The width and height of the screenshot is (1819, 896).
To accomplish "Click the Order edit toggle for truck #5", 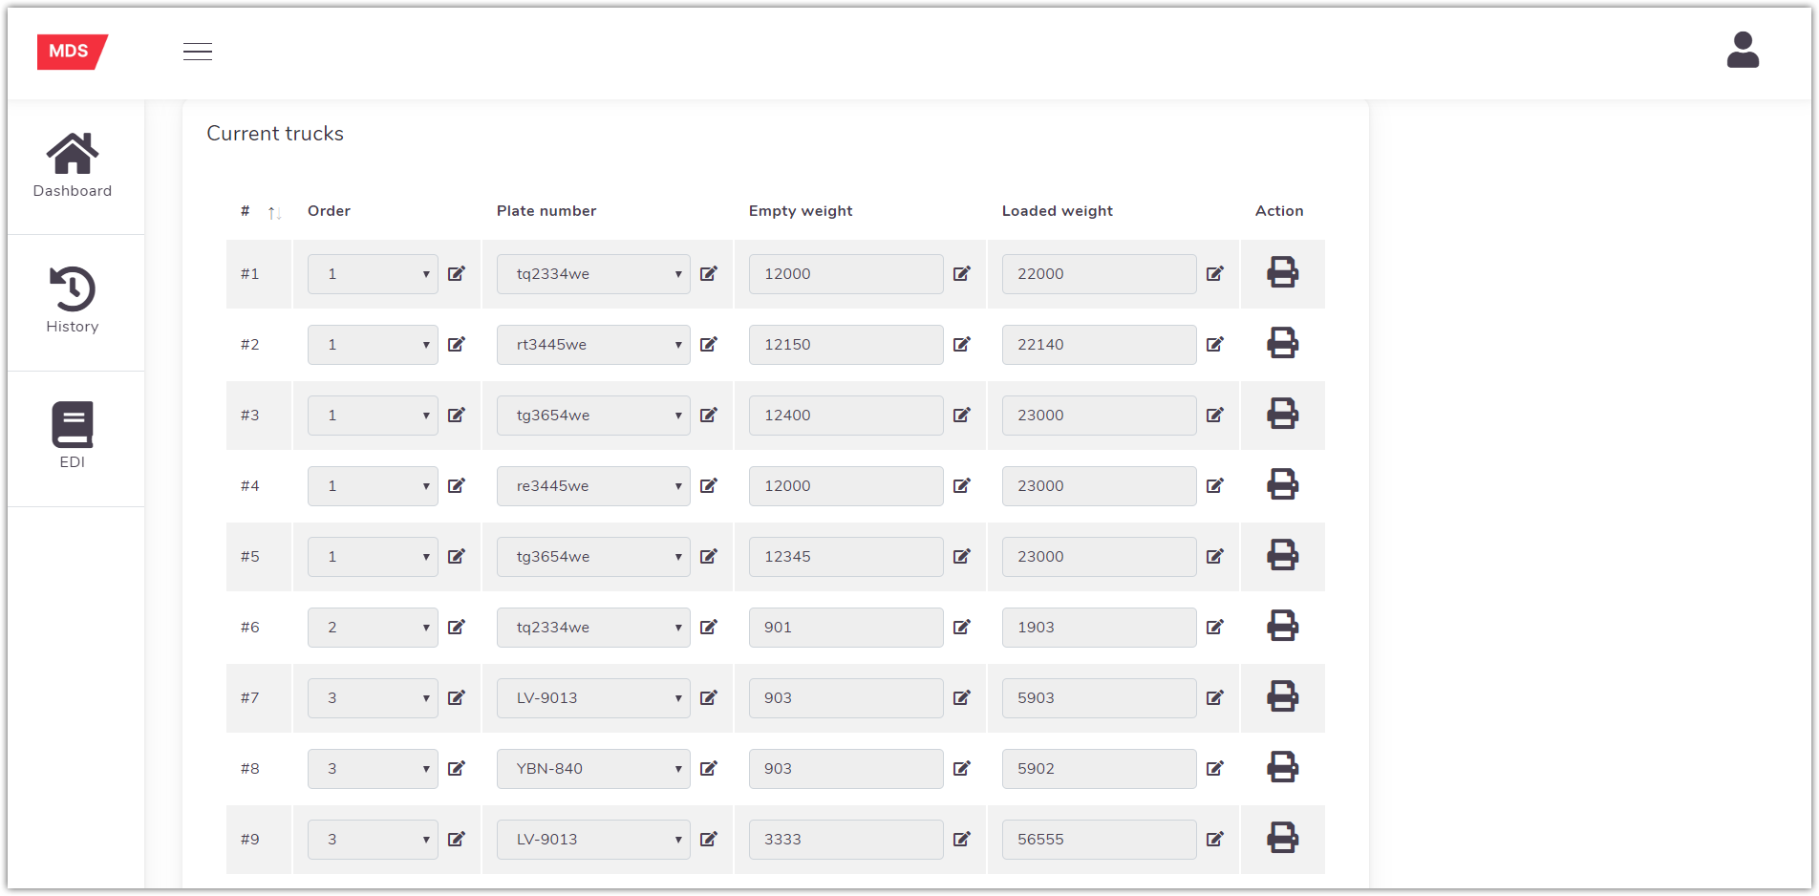I will pyautogui.click(x=457, y=556).
